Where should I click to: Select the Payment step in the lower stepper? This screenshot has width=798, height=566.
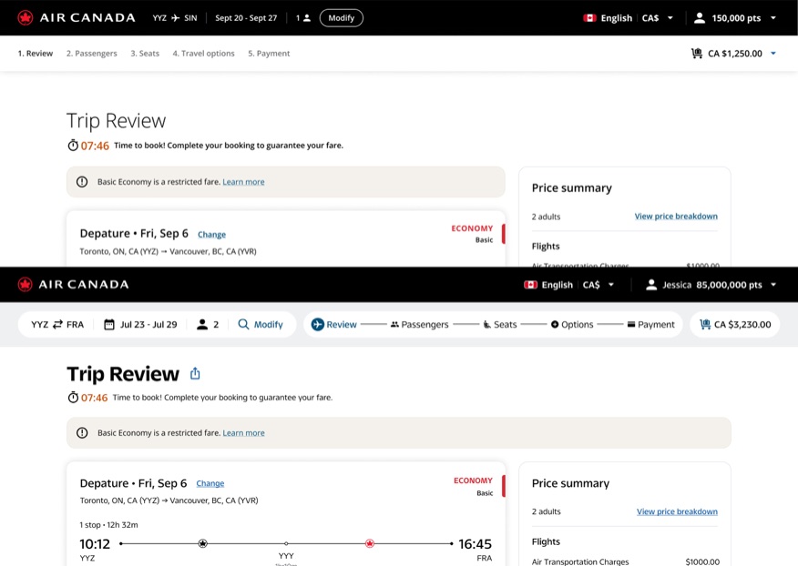click(x=651, y=325)
